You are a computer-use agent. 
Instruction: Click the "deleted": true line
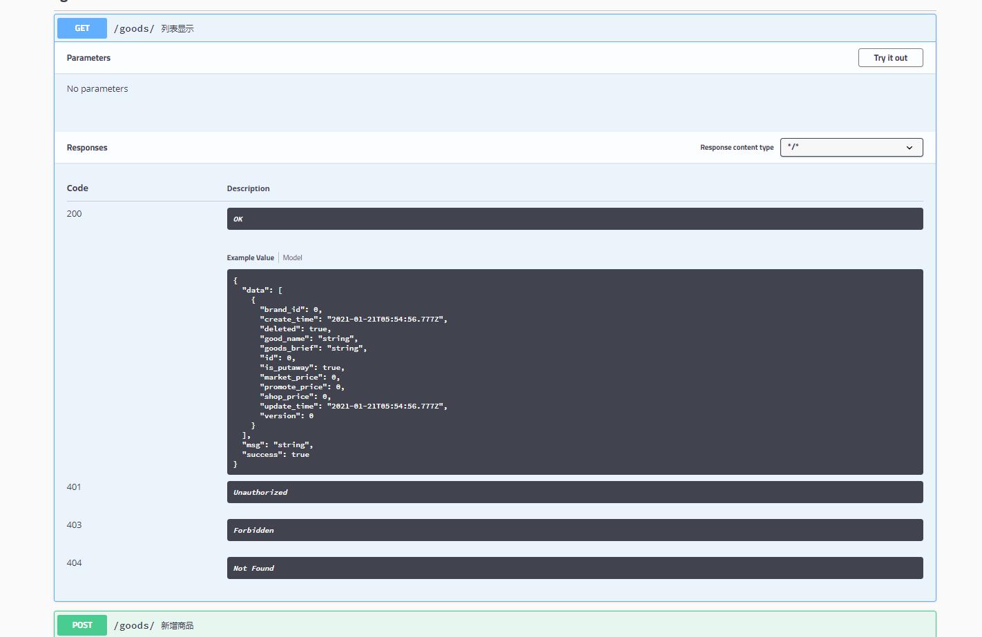point(296,329)
